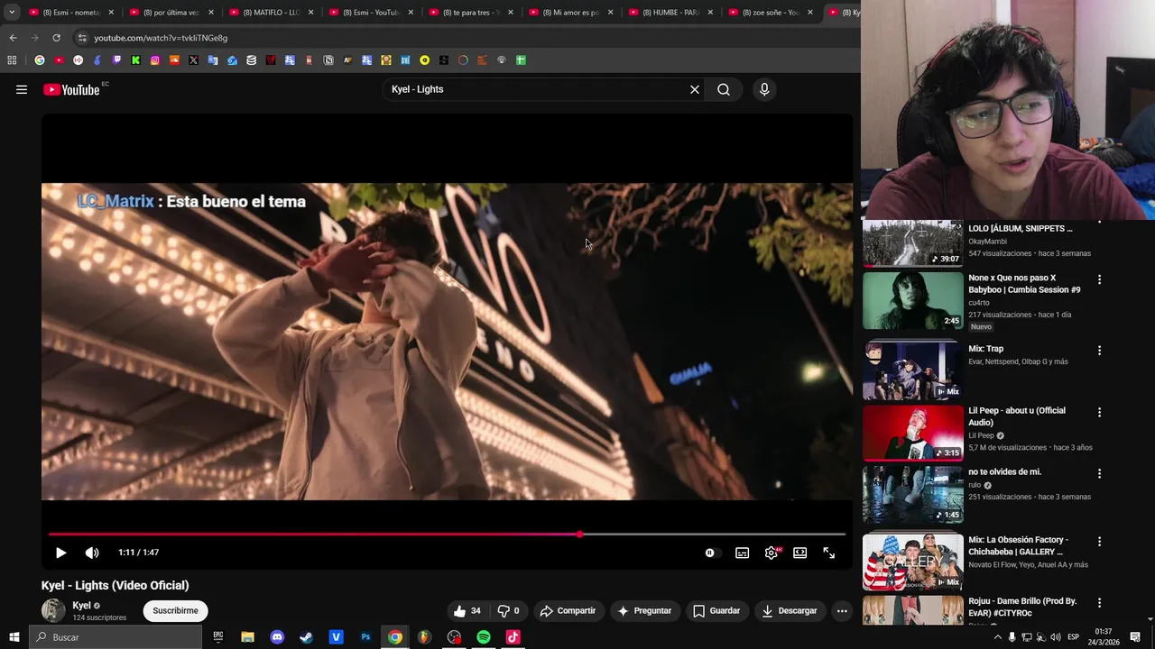Show hidden system tray icons chevron
The width and height of the screenshot is (1155, 649).
997,637
